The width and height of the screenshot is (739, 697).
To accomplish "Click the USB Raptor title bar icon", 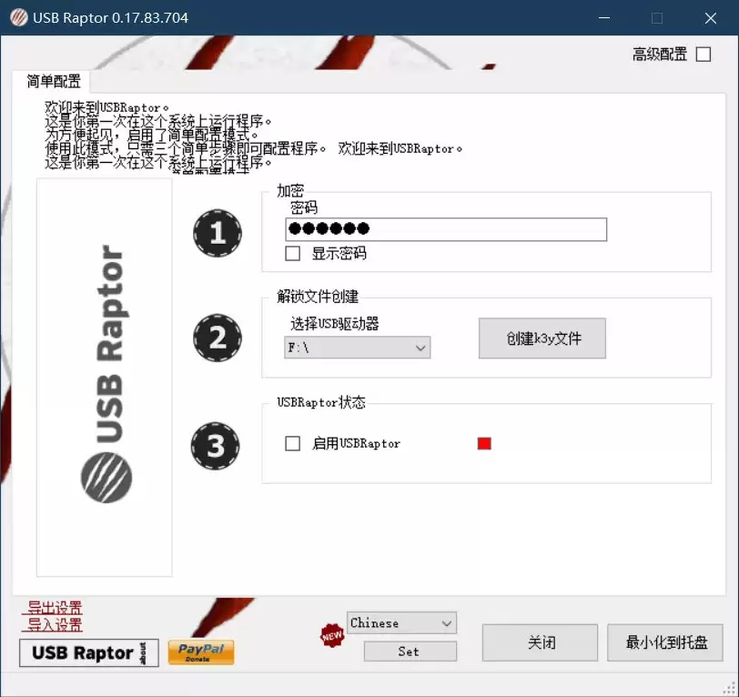I will pos(19,18).
